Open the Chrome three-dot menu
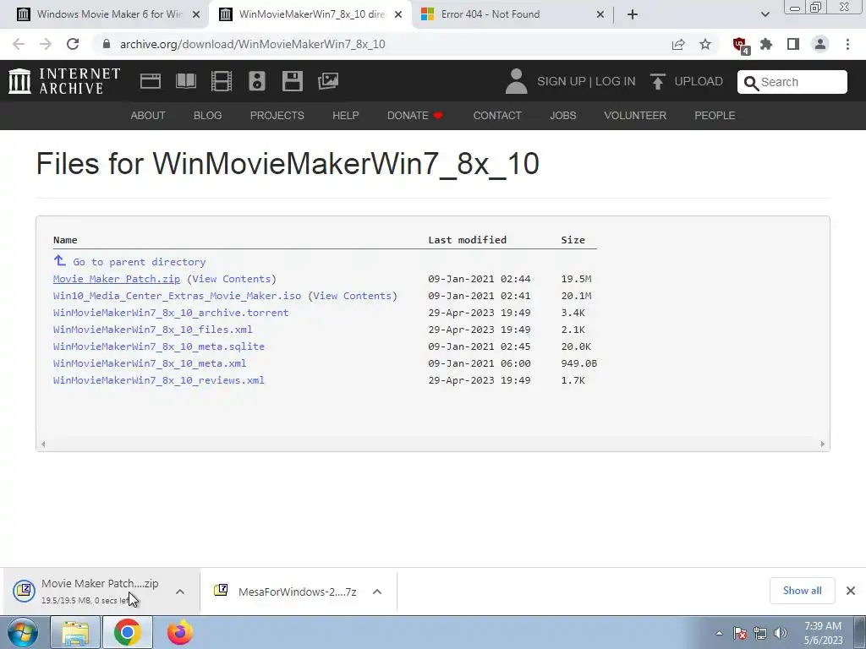Viewport: 866px width, 649px height. [x=847, y=44]
